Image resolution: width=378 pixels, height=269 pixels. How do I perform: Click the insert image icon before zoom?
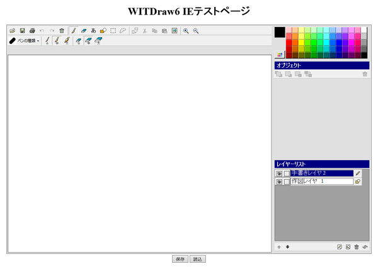point(175,31)
